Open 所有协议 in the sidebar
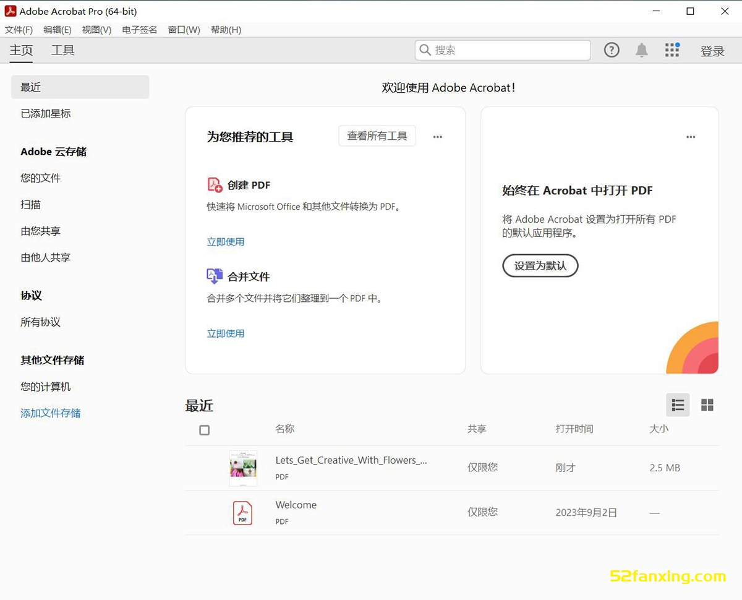This screenshot has height=600, width=742. (41, 322)
